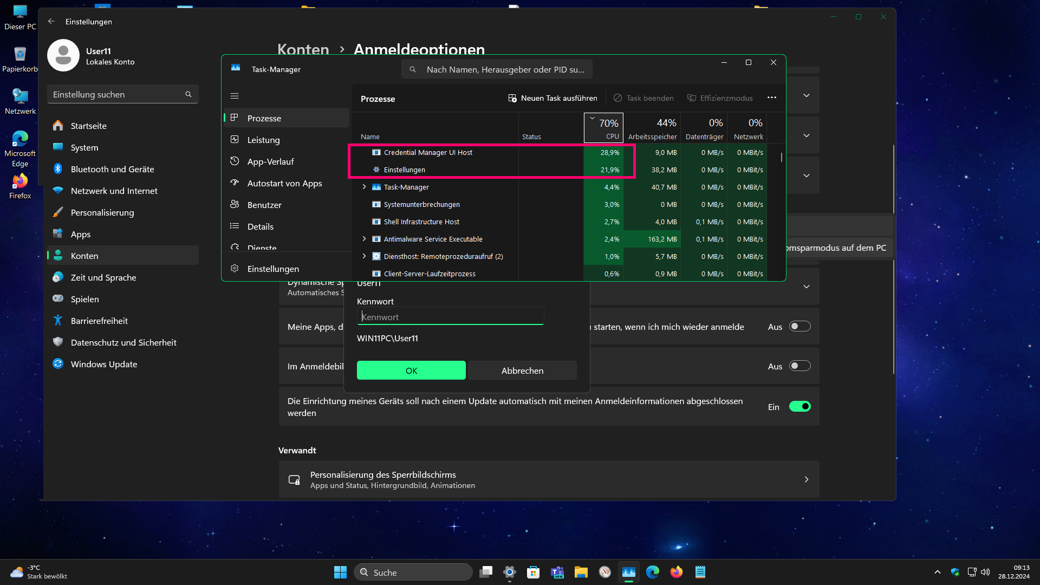Toggle the restart apps after sign-in switch
The height and width of the screenshot is (585, 1040).
point(799,327)
